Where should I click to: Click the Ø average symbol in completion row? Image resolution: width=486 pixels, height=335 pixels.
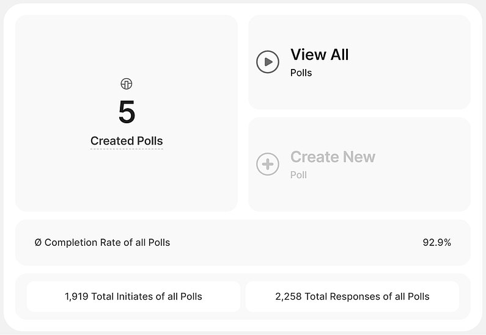pyautogui.click(x=38, y=242)
